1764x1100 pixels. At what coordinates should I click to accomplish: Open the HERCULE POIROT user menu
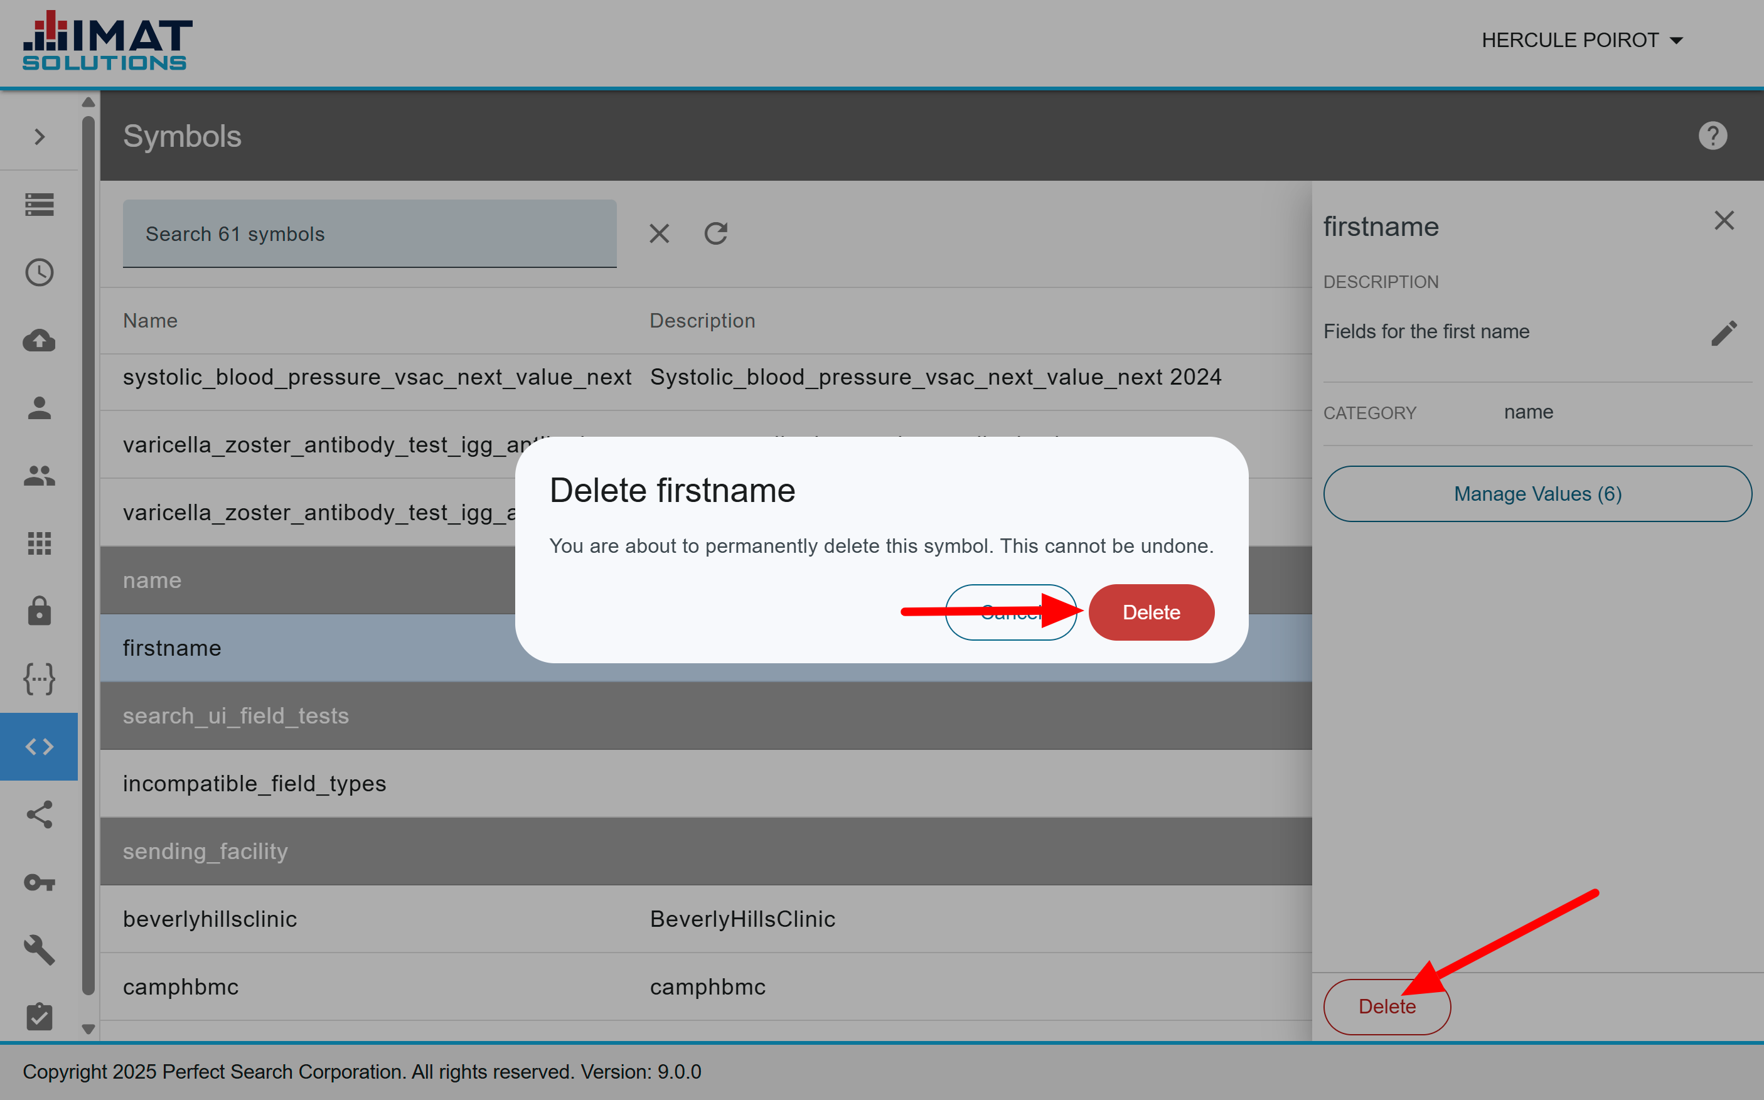[1583, 40]
